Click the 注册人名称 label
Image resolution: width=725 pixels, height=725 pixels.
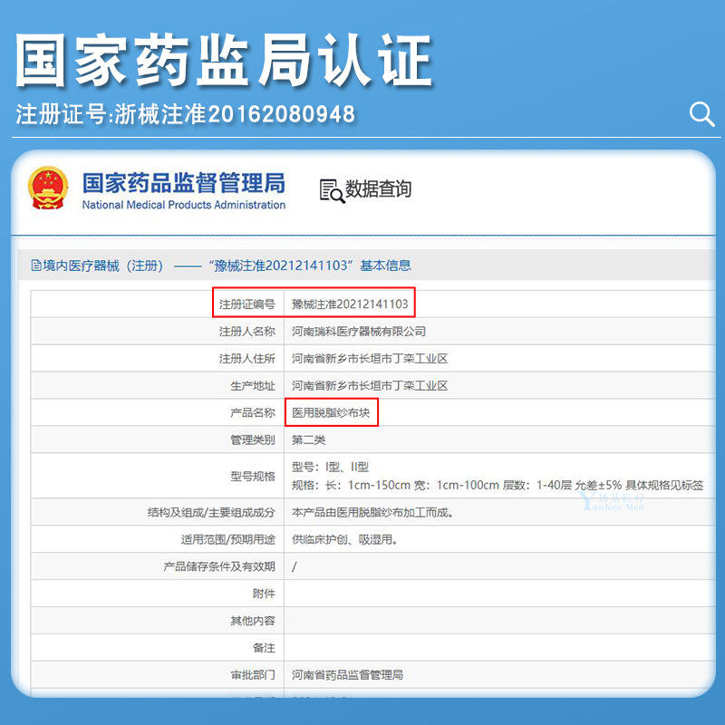coord(246,331)
